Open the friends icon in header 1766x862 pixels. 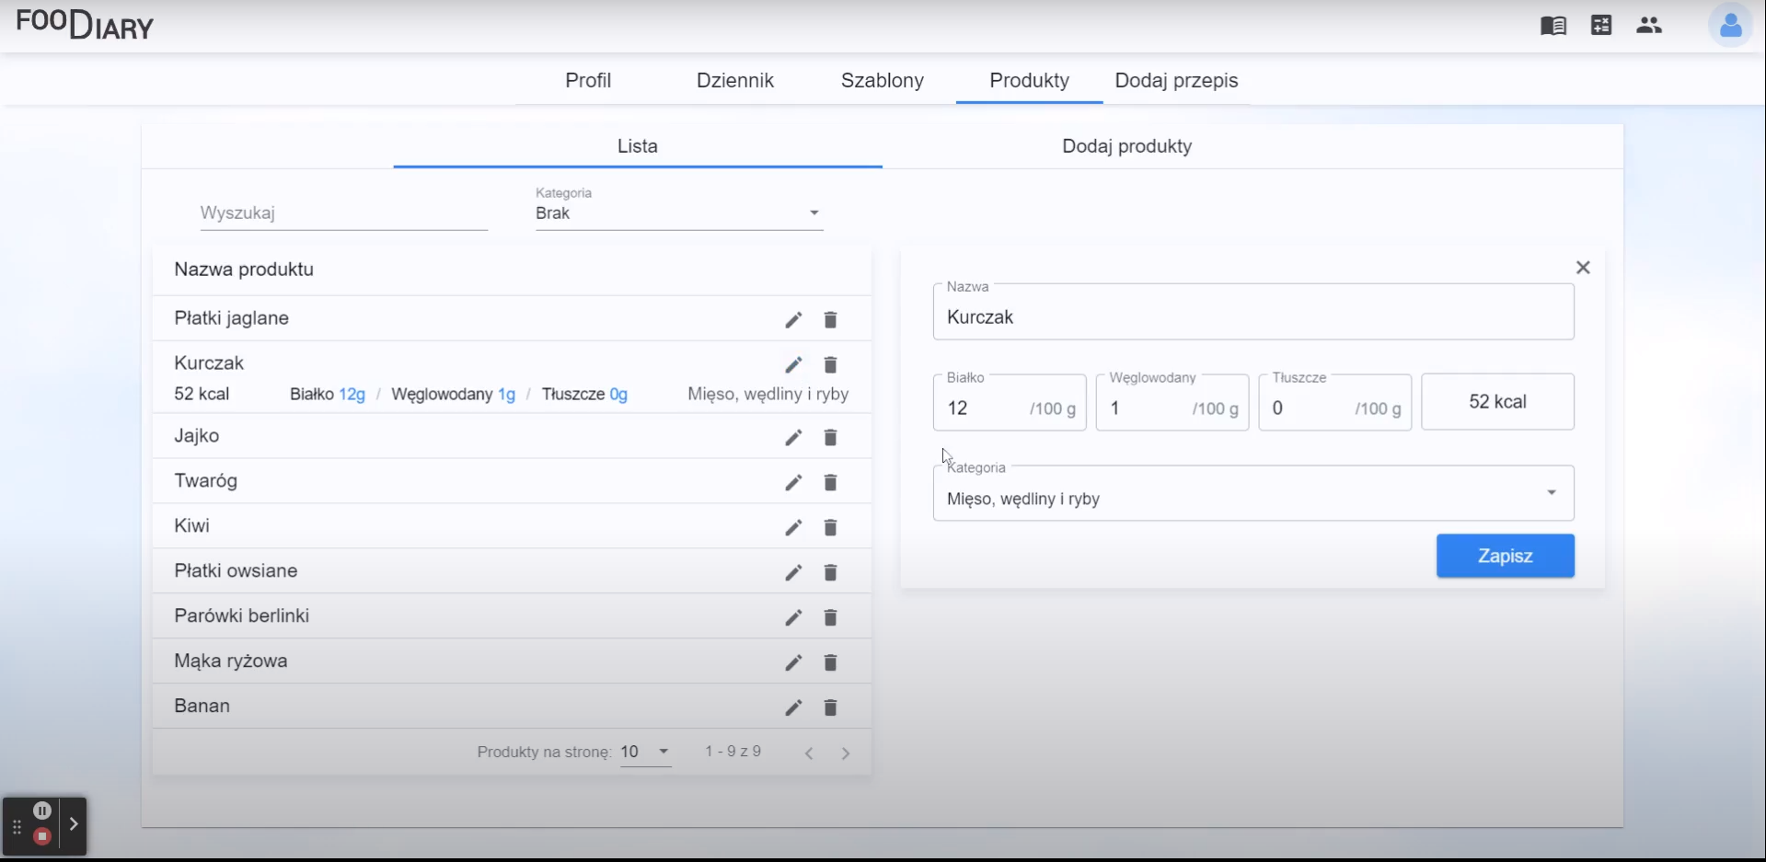[x=1649, y=26]
